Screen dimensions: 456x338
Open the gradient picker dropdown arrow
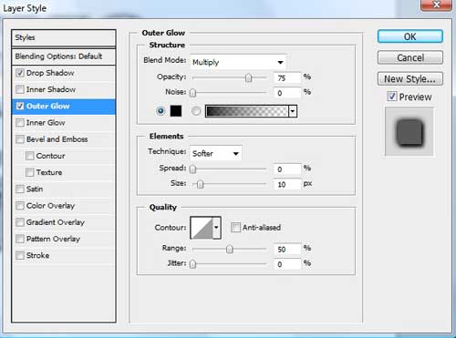pyautogui.click(x=293, y=111)
